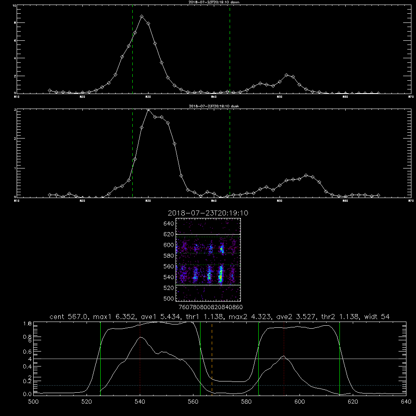416x416 pixels.
Task: Click the left green dashed line in dusk plot
Action: [132, 154]
